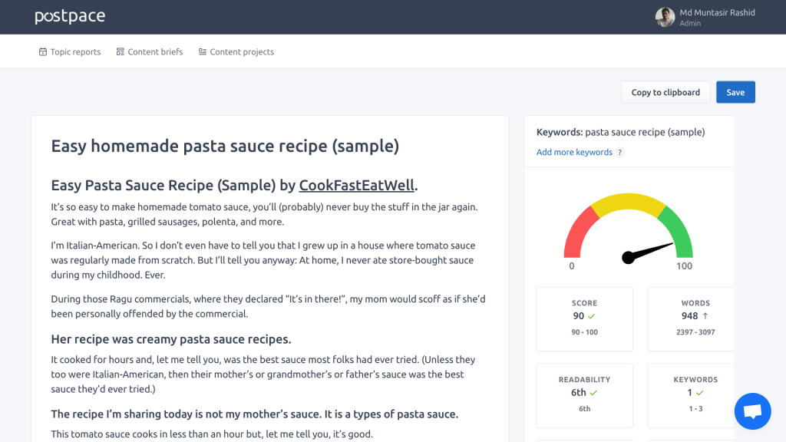
Task: Click the blue Save button
Action: (735, 92)
